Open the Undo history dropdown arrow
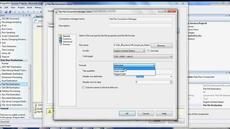 coord(31,12)
